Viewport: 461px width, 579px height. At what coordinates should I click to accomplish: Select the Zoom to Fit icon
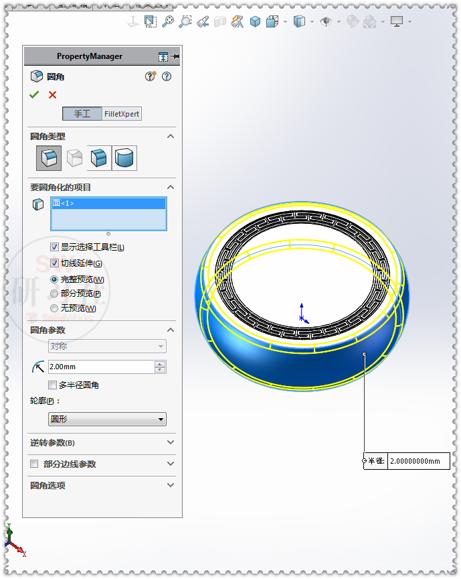click(x=168, y=22)
